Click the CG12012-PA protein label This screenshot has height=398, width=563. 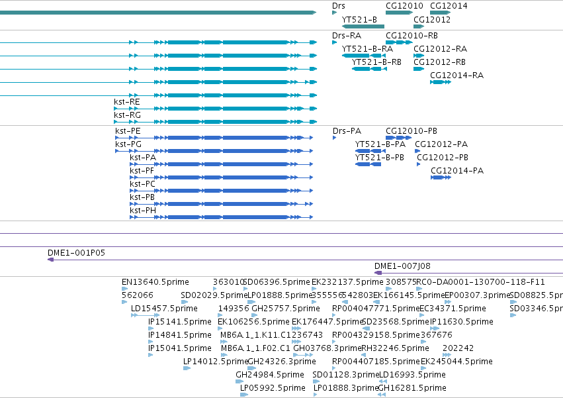(441, 144)
